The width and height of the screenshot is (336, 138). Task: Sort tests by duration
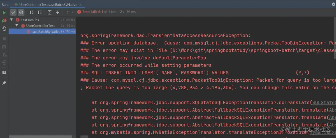pyautogui.click(x=40, y=12)
